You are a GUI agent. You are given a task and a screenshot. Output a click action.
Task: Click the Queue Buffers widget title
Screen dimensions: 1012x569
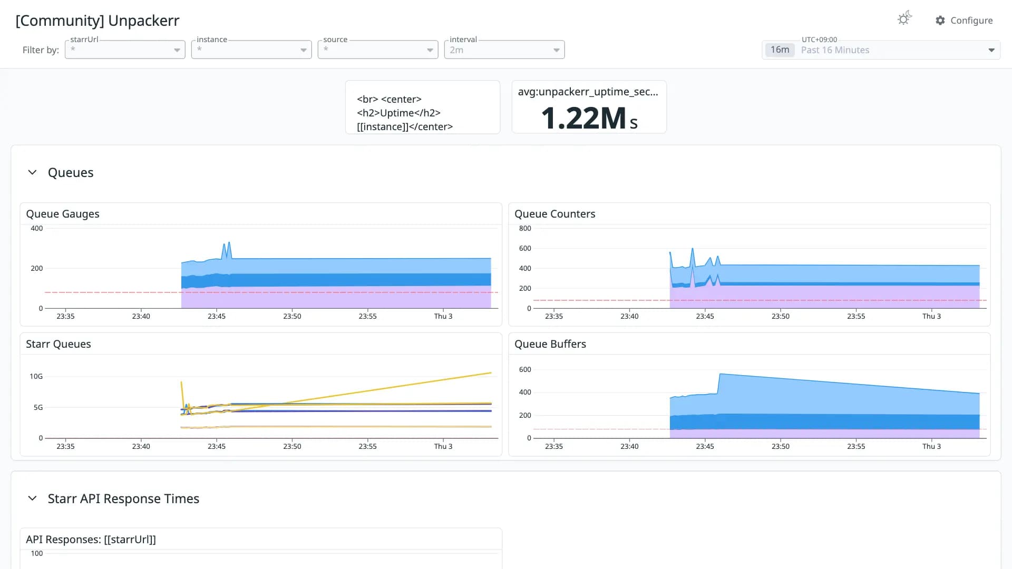point(550,344)
